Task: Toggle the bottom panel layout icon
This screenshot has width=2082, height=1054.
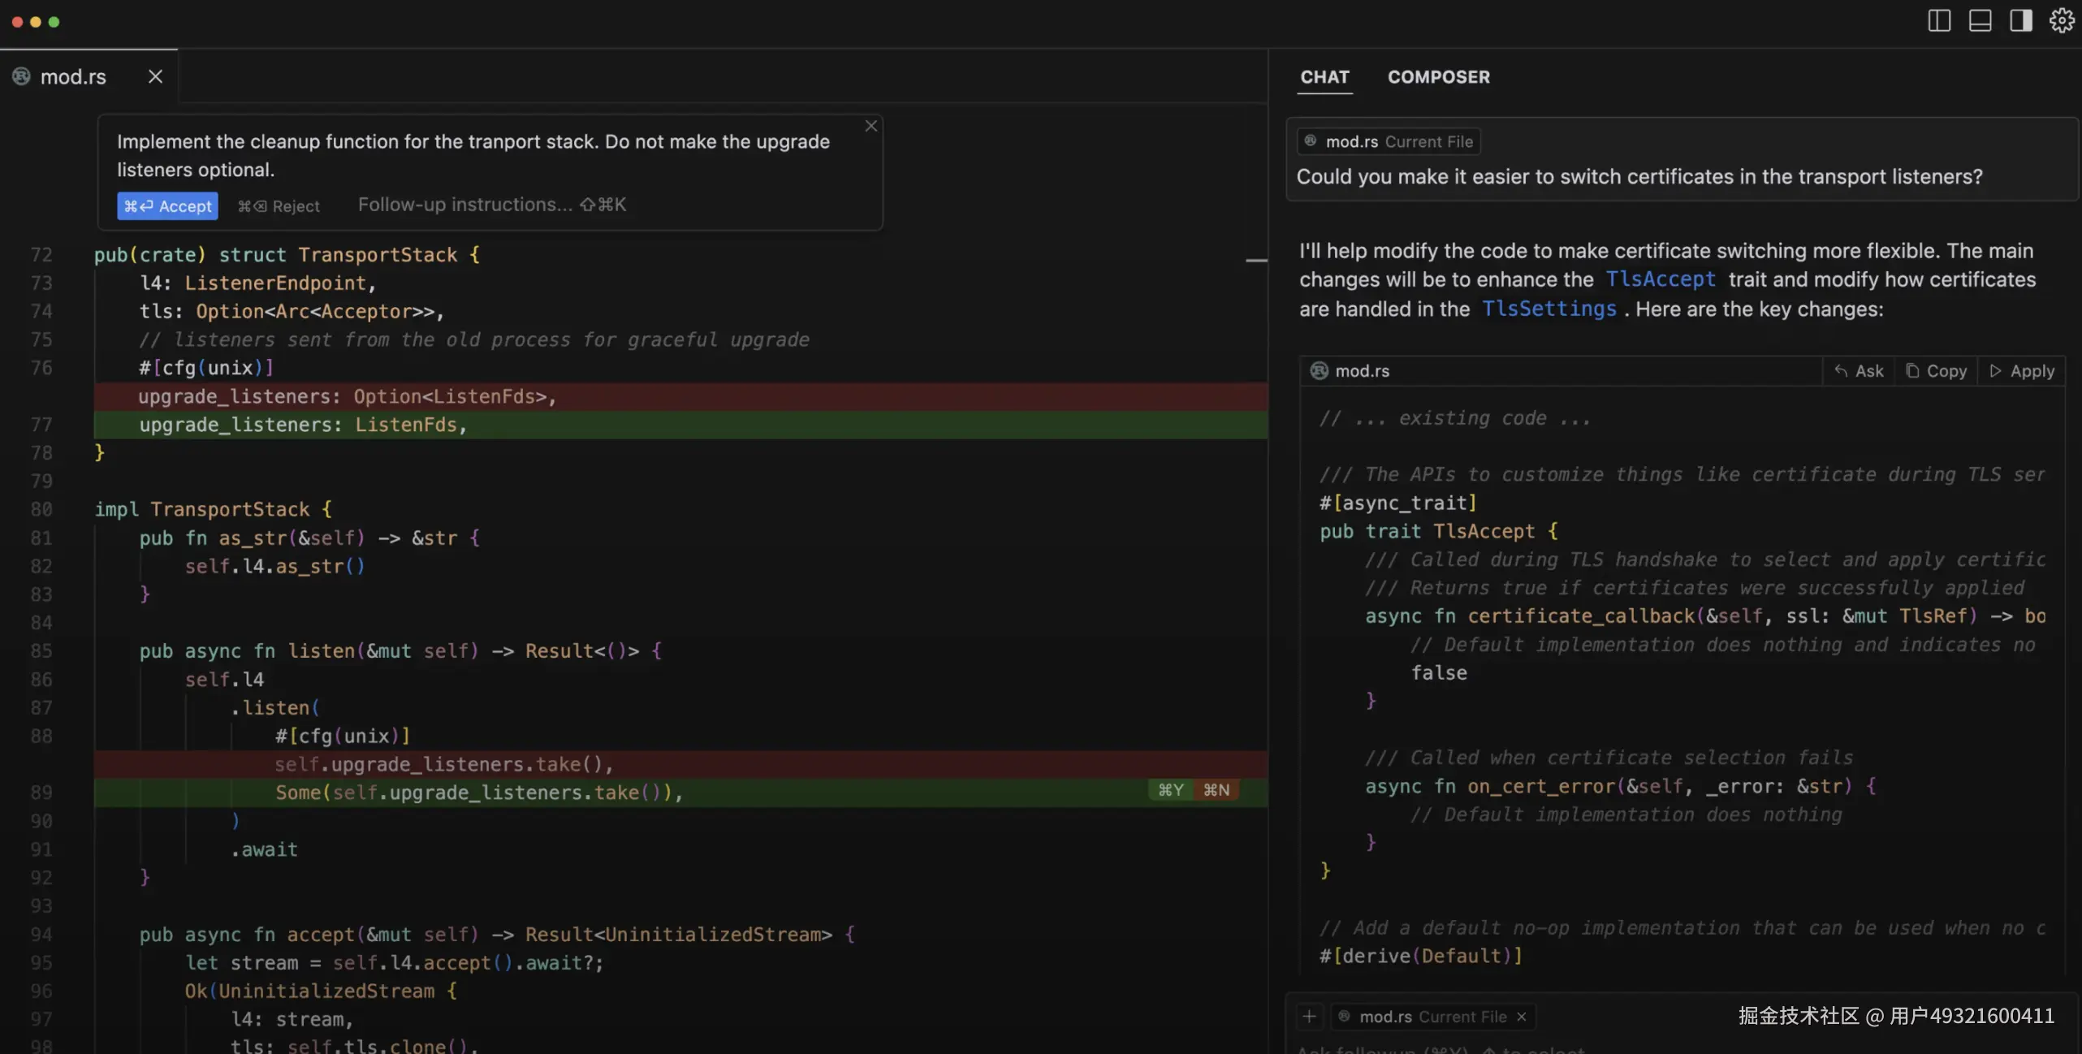Action: click(x=1980, y=20)
